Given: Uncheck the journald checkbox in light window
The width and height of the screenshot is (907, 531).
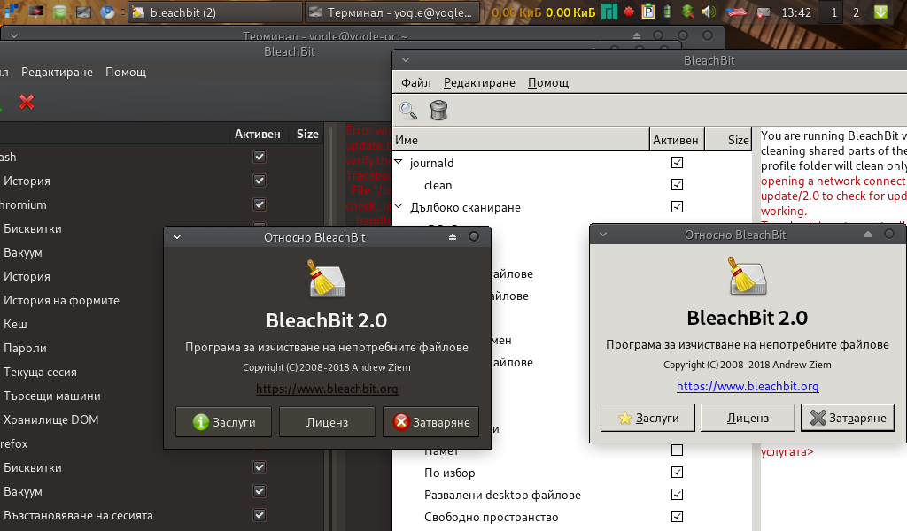Looking at the screenshot, I should pos(677,162).
